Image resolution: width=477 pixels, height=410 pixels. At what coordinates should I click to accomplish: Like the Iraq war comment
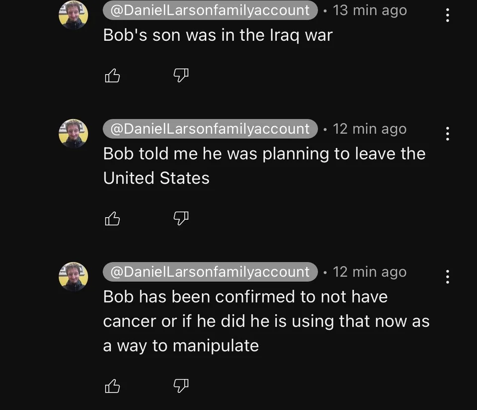113,76
